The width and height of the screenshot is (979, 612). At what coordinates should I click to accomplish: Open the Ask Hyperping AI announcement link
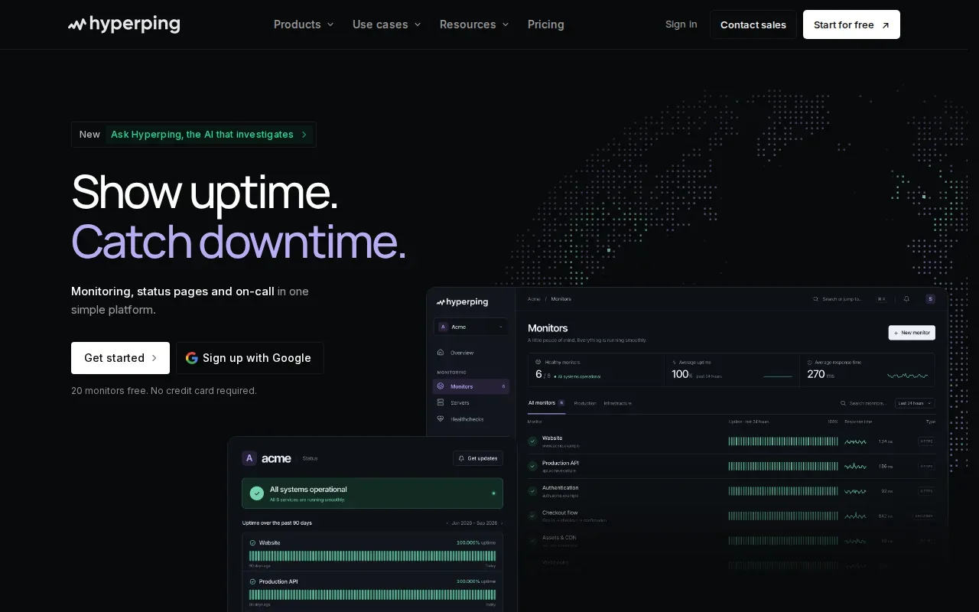[x=194, y=135]
